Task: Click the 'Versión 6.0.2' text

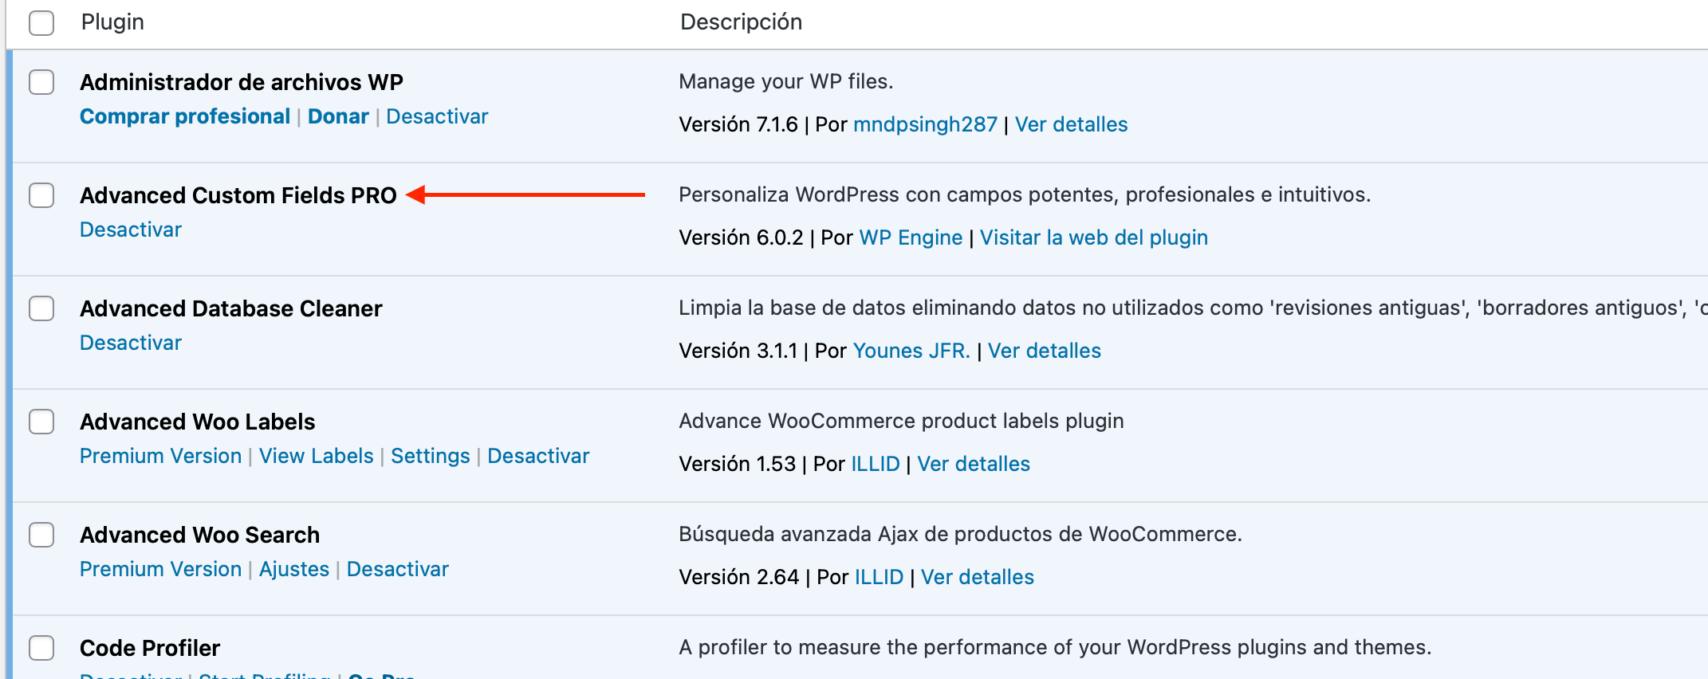Action: (741, 237)
